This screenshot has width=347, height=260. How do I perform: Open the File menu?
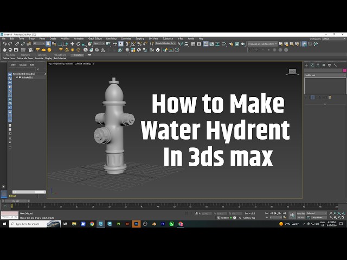point(4,38)
